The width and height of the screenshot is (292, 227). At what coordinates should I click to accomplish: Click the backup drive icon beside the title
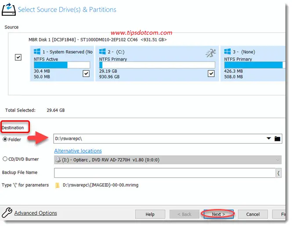[9, 9]
